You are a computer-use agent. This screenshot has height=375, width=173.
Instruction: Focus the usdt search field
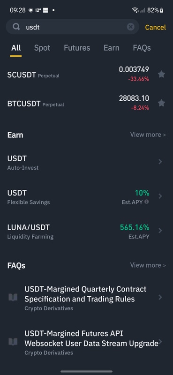click(x=72, y=27)
